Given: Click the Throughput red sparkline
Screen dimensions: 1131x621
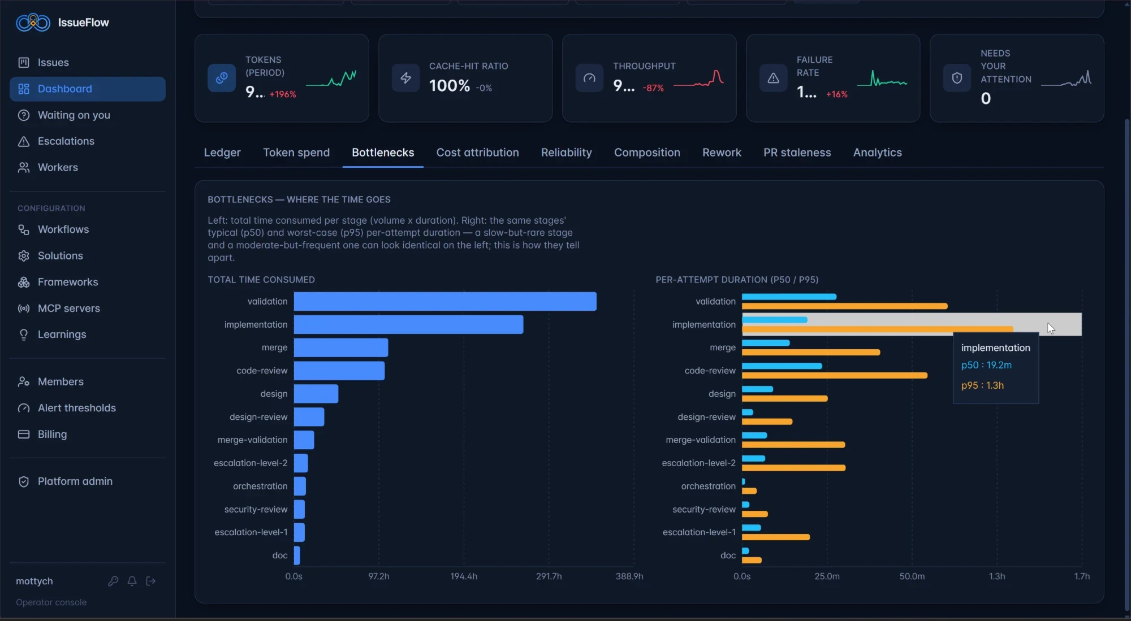Looking at the screenshot, I should point(698,78).
